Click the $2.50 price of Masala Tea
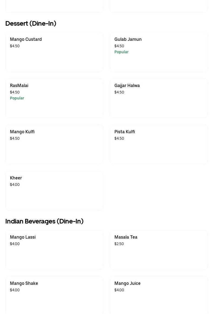This screenshot has height=314, width=217. [119, 244]
